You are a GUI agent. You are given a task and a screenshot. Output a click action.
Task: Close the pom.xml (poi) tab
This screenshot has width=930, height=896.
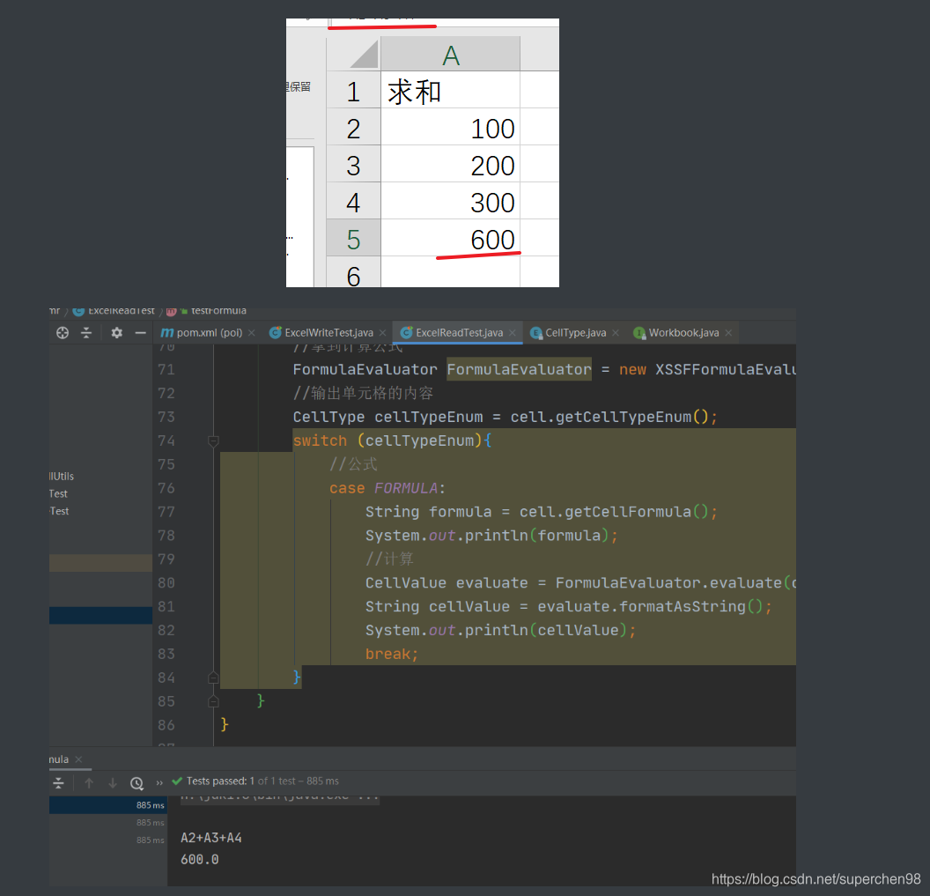252,333
